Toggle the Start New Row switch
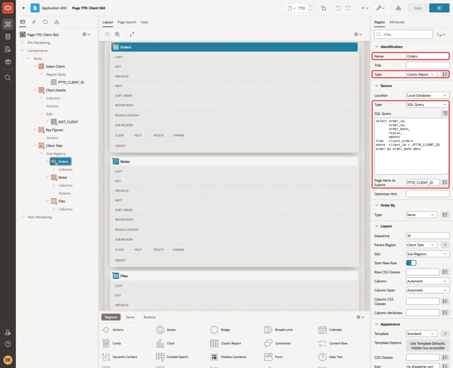 [x=411, y=263]
